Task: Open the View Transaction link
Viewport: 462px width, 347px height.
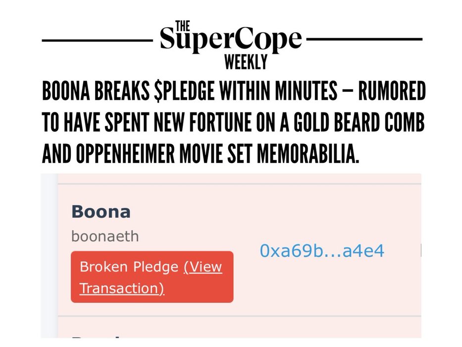Action: (151, 278)
